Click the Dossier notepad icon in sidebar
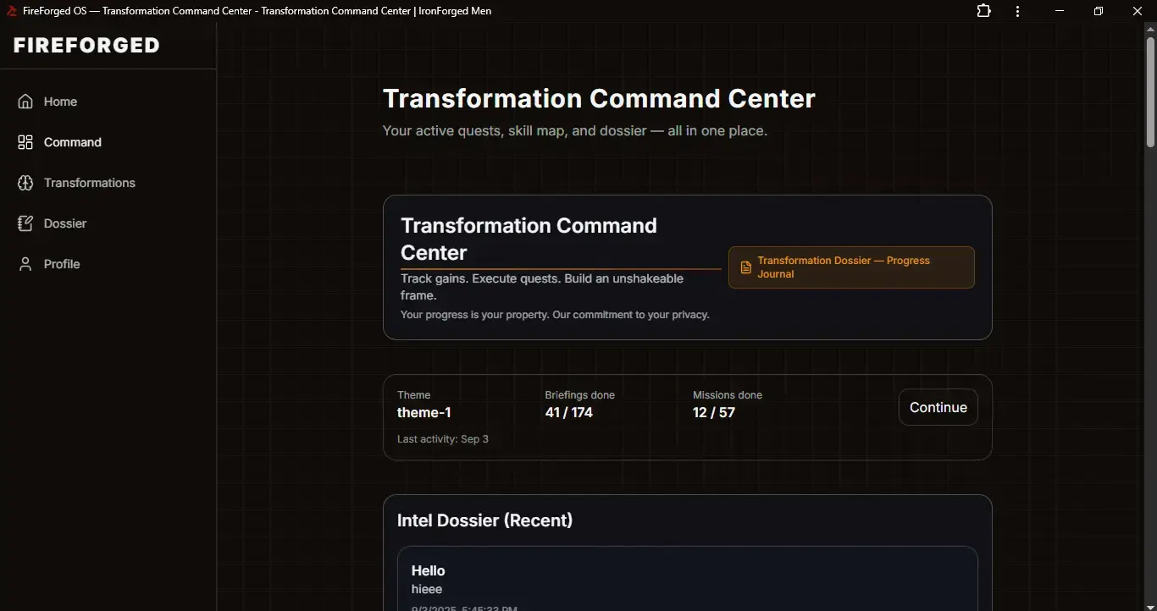Viewport: 1157px width, 611px height. [25, 223]
